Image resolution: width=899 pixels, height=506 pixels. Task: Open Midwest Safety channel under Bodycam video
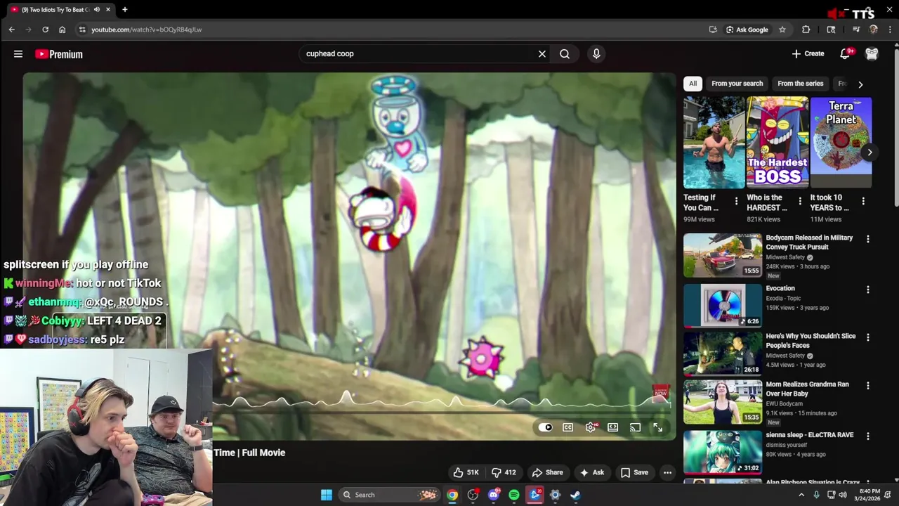click(x=785, y=257)
